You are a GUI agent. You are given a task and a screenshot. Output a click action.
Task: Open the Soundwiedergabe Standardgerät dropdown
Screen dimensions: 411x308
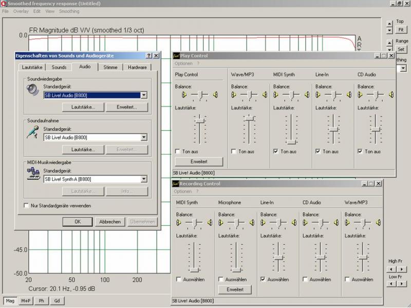point(144,95)
